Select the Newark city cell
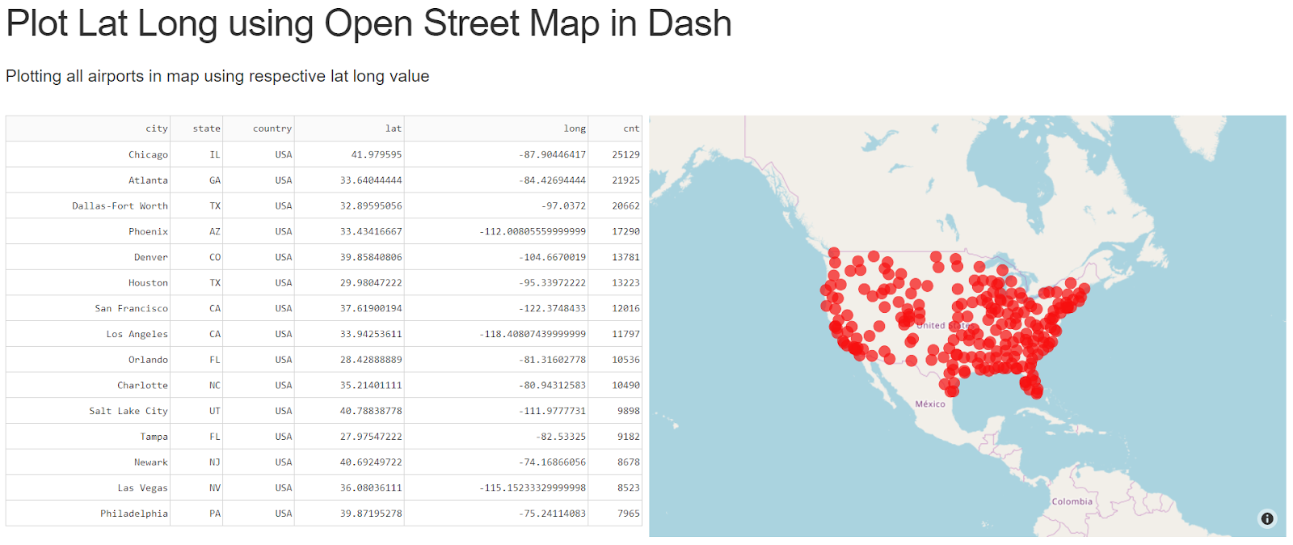The height and width of the screenshot is (545, 1293). pos(88,463)
